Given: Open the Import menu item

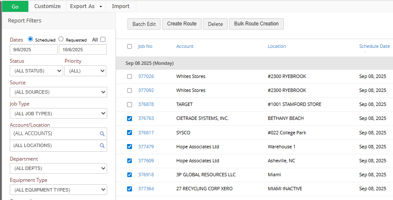Looking at the screenshot, I should 121,6.
